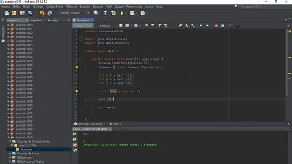
Task: Expand the exercicio1000 project node
Action: point(8,25)
